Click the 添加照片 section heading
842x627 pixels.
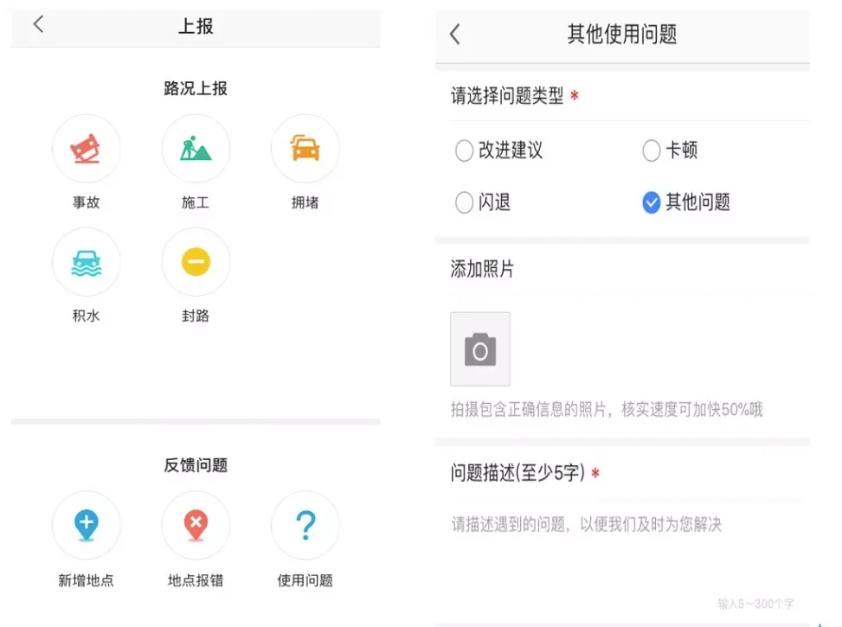pos(482,269)
